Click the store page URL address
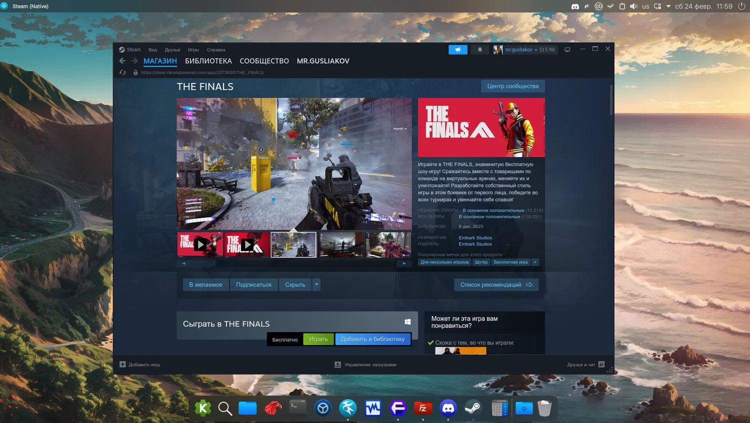 202,72
